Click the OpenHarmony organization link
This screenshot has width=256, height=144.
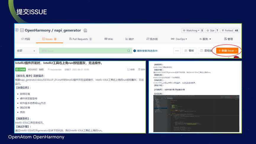tap(38, 30)
